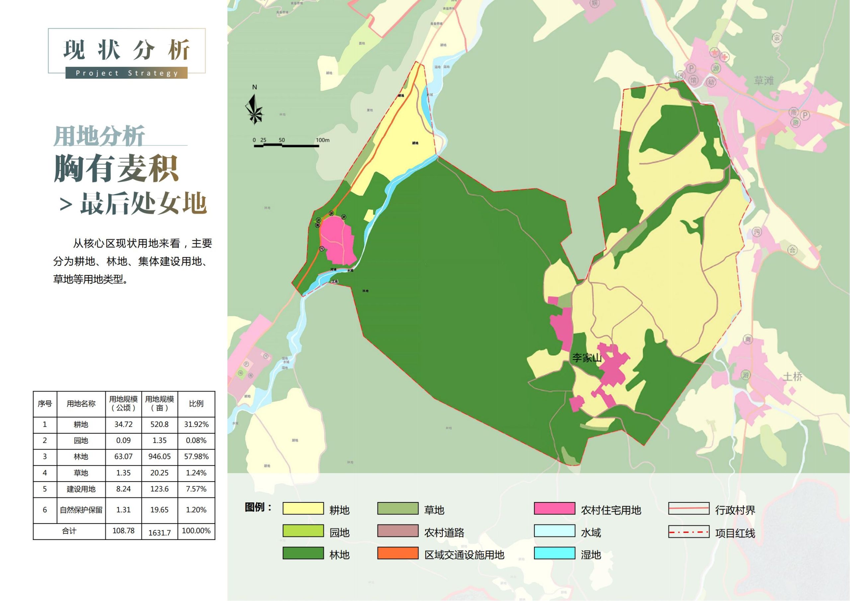
Task: Click the 湿地 cyan legend swatch
Action: coord(554,553)
